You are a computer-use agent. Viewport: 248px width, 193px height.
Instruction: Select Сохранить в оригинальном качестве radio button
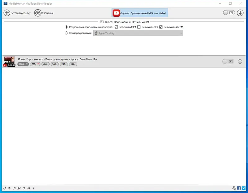pos(66,27)
